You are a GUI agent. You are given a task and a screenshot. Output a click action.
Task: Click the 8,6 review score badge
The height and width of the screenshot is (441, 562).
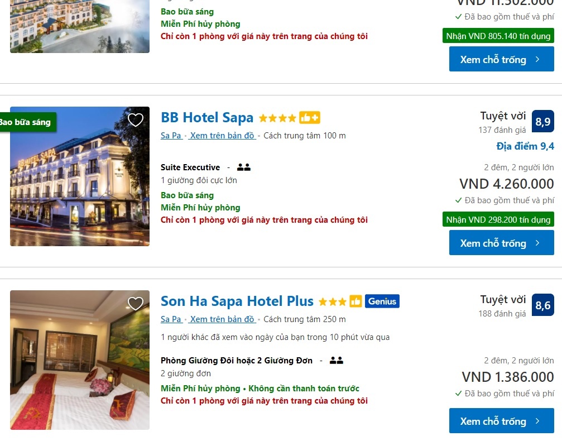click(x=542, y=305)
